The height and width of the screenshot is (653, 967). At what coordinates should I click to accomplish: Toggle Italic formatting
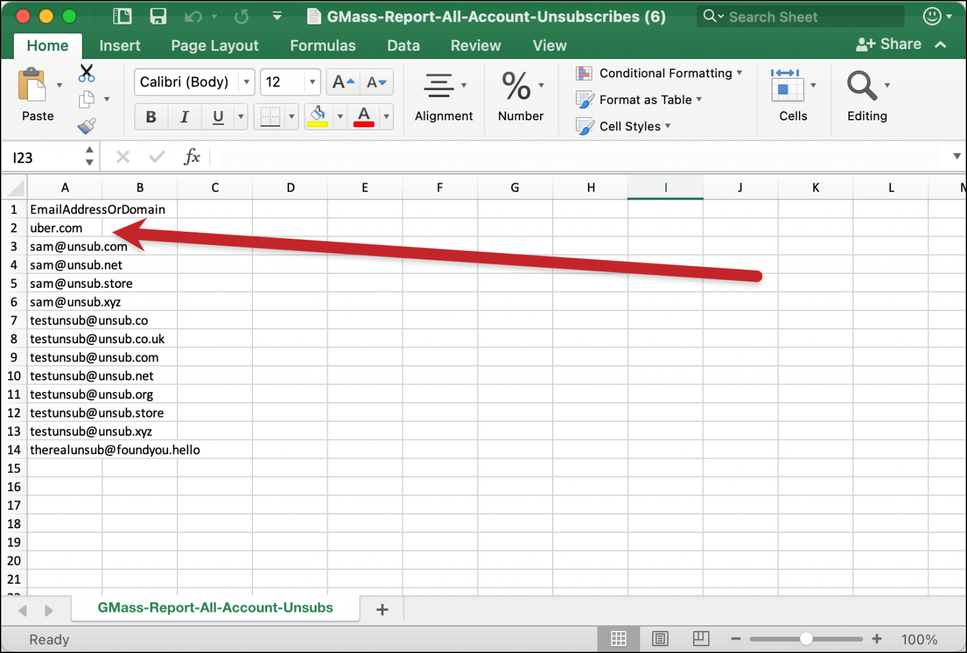(184, 117)
